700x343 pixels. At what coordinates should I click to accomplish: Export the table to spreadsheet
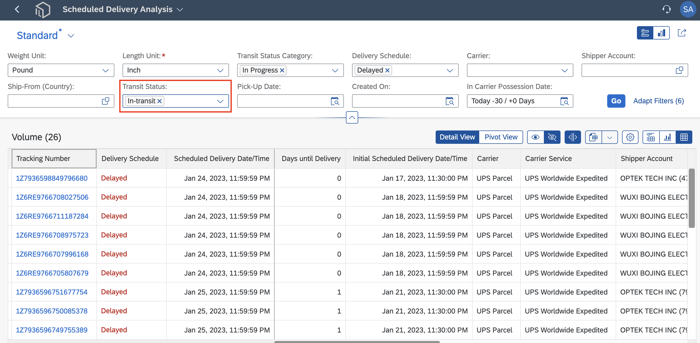(593, 137)
